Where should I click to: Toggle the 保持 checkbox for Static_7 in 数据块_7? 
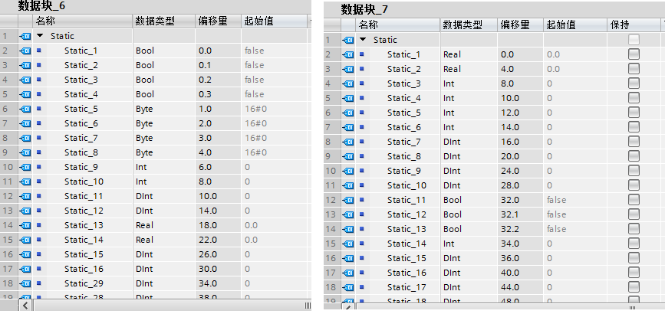click(x=634, y=142)
